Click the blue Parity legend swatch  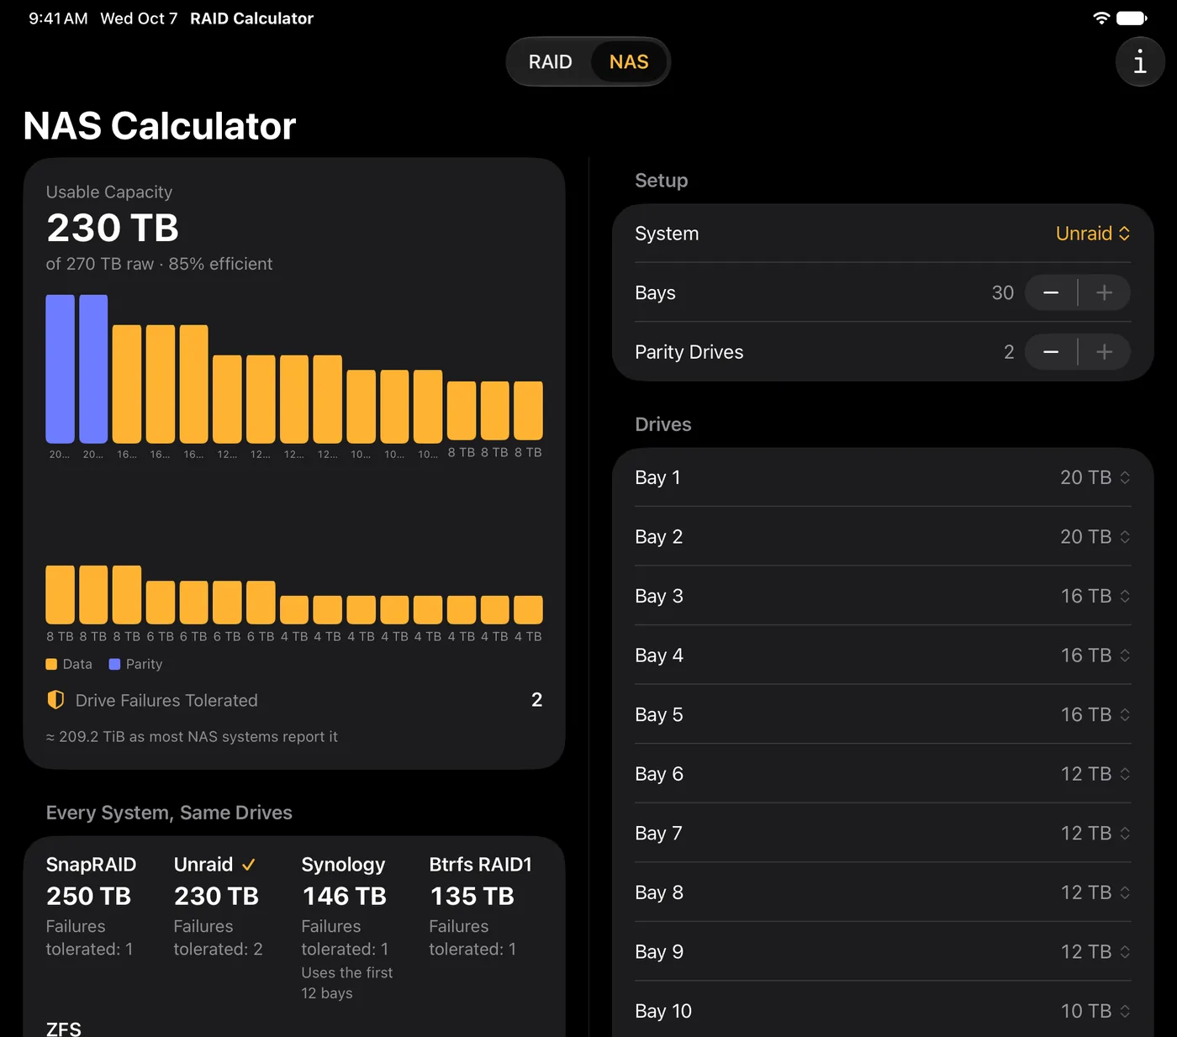(114, 664)
